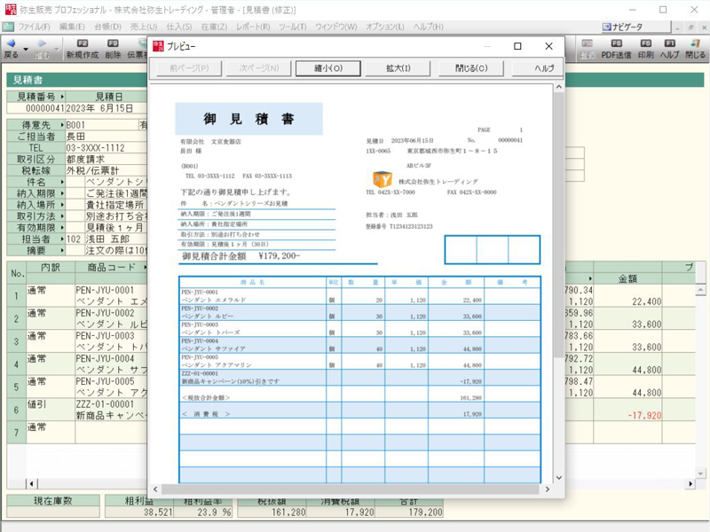
Task: Open the オプション(L) menu
Action: 385,27
